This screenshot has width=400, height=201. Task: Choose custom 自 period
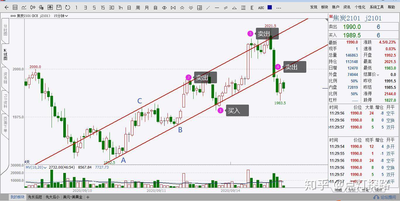coord(155,8)
